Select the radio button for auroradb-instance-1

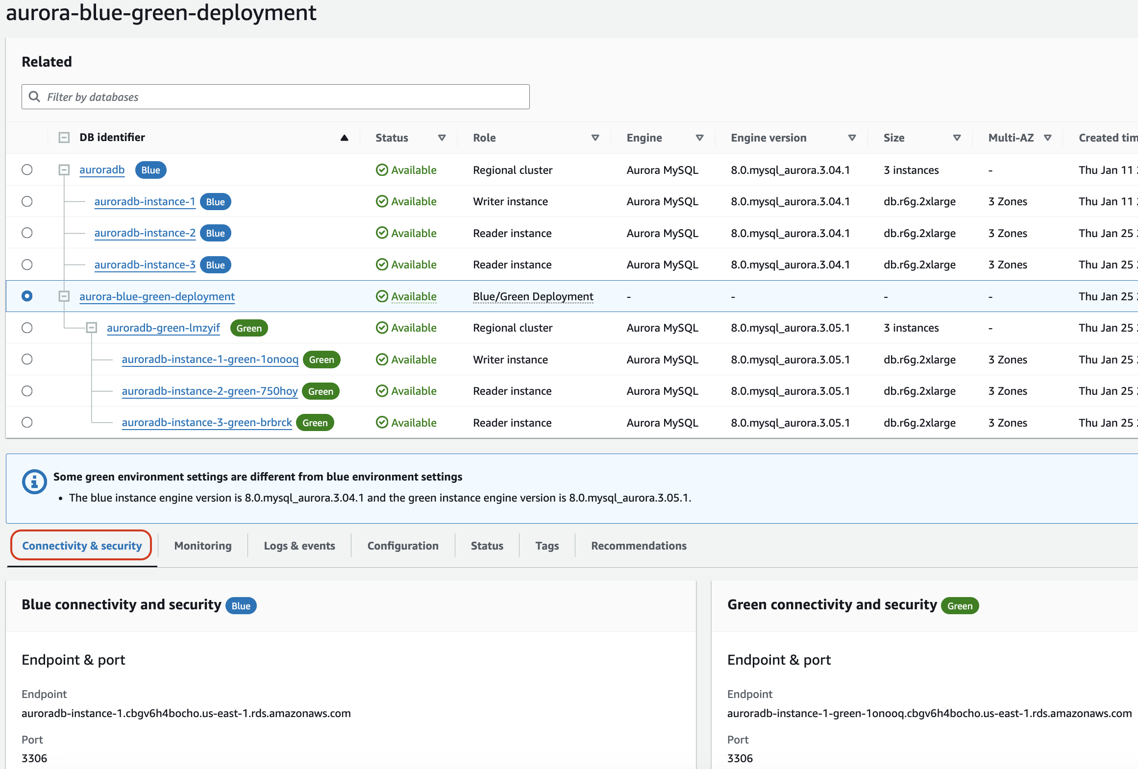[26, 201]
